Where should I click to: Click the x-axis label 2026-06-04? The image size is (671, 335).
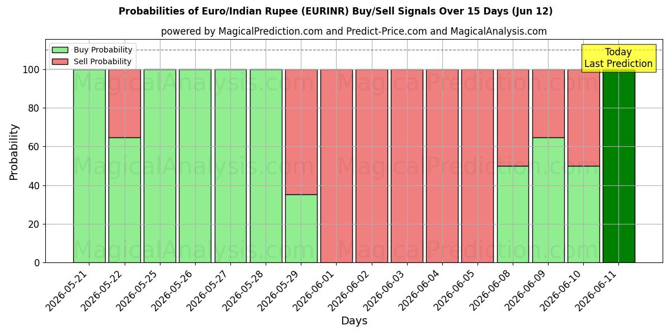coord(420,289)
